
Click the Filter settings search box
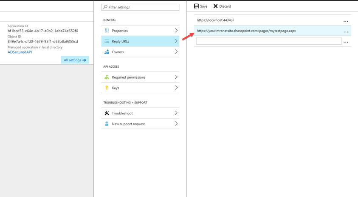click(x=140, y=7)
